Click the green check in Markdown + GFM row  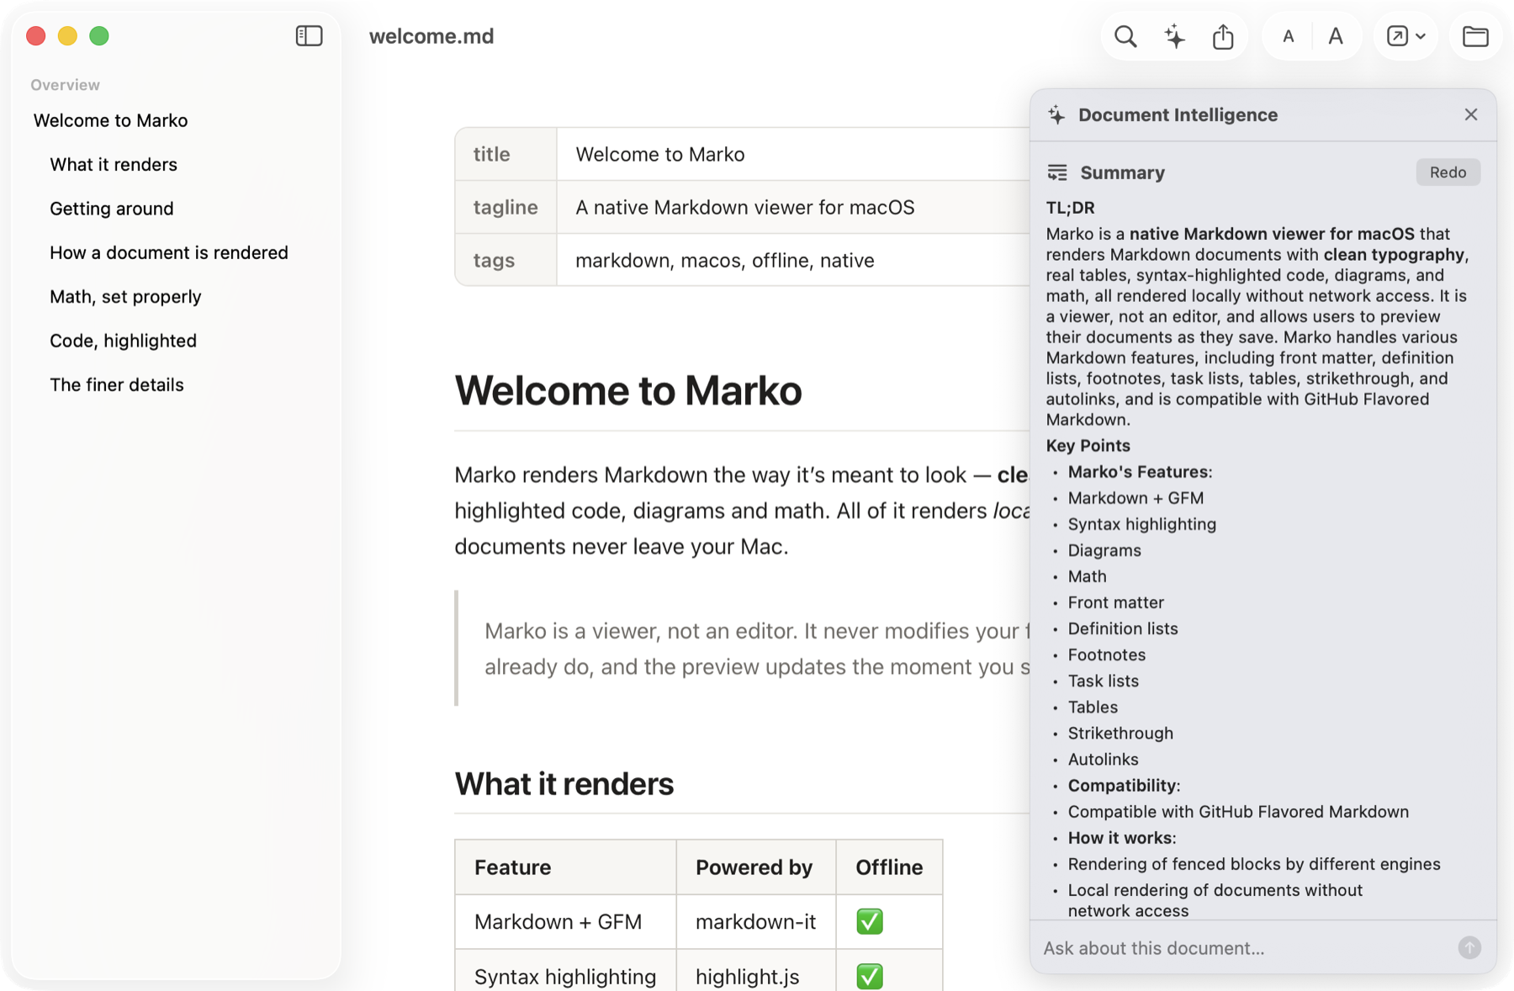pyautogui.click(x=870, y=922)
